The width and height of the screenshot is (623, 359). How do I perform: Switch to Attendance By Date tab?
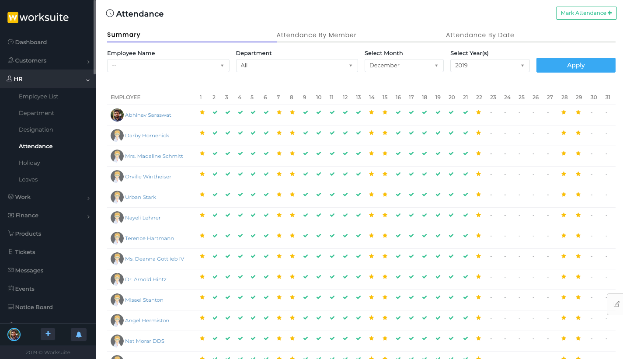480,35
